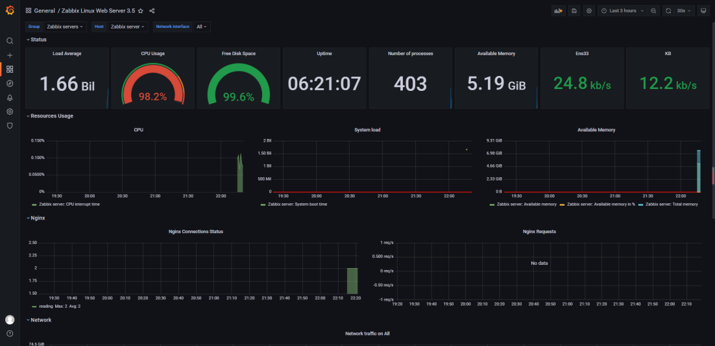Collapse the Status row
The width and height of the screenshot is (715, 346).
[36, 40]
